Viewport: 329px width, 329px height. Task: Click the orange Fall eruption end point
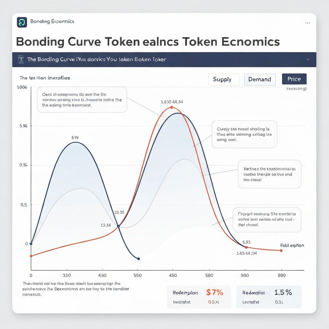[281, 251]
